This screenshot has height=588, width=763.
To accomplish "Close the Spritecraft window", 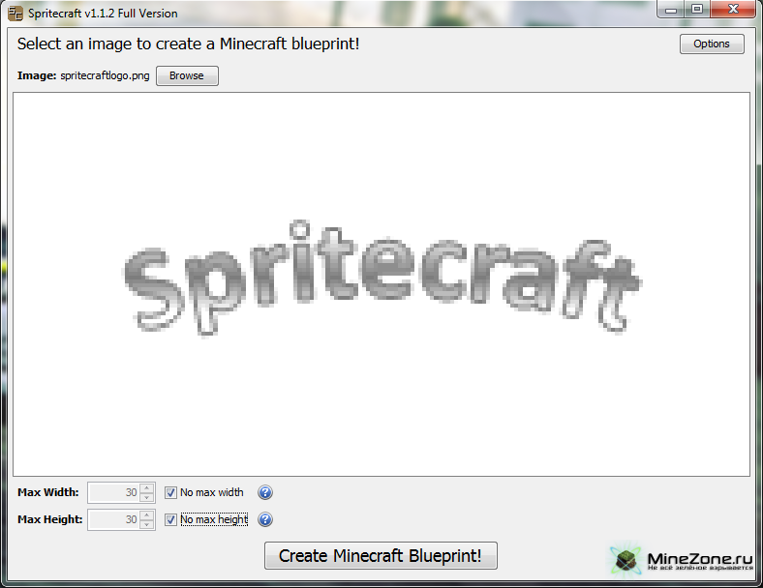I will coord(731,10).
